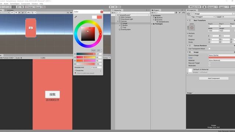Expand the Packages folder arrow

[x=152, y=24]
